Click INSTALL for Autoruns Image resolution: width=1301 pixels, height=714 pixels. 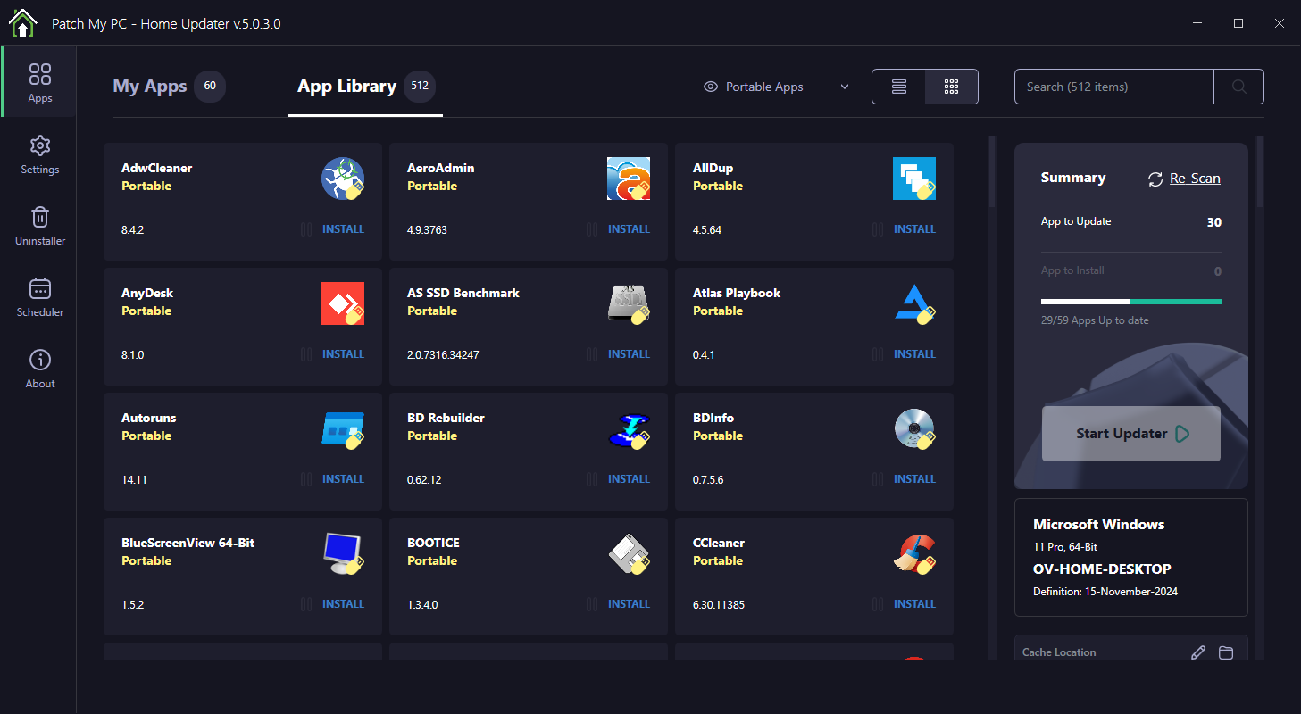[x=343, y=479]
